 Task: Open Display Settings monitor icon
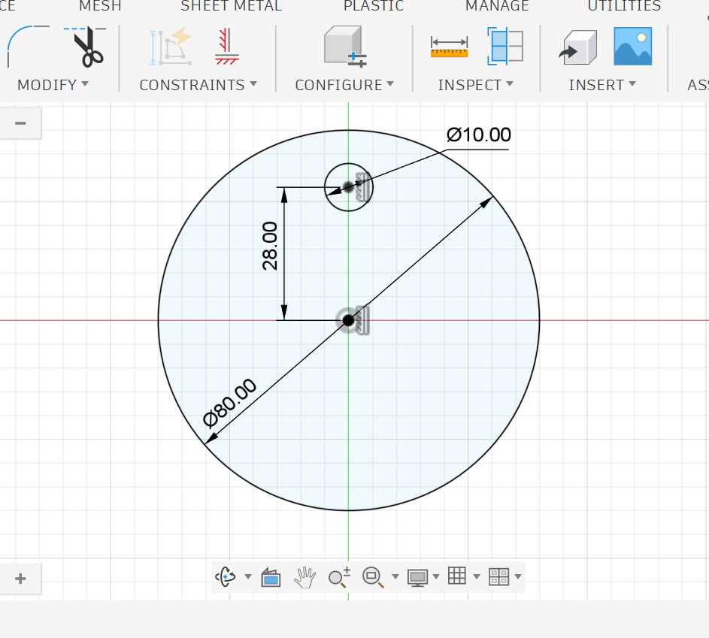417,577
